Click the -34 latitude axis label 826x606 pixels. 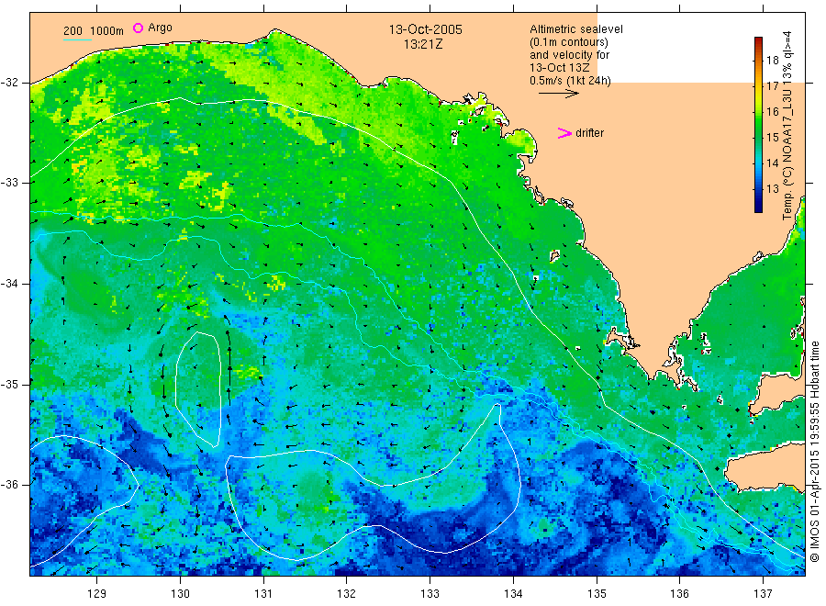pyautogui.click(x=9, y=284)
